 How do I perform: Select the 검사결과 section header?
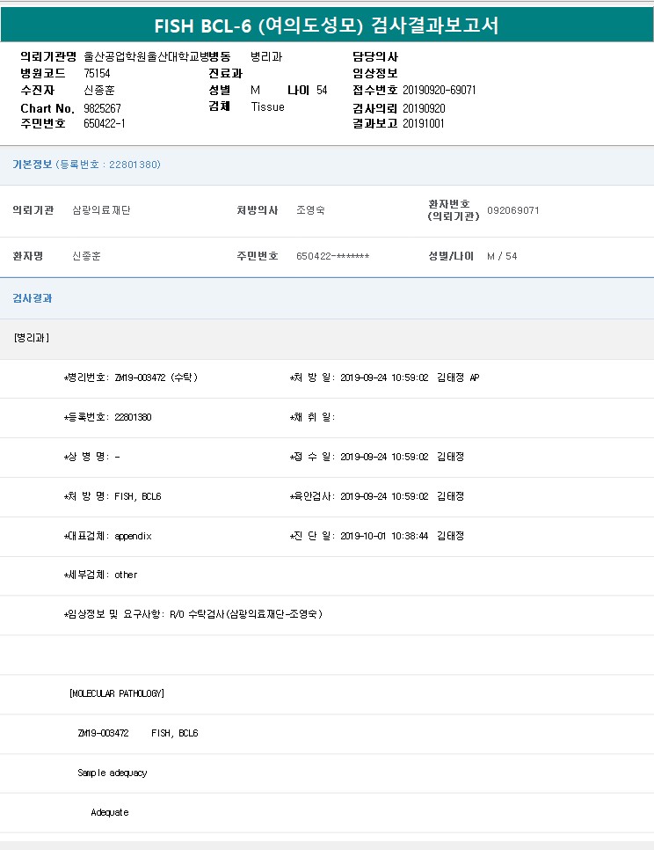(x=33, y=298)
